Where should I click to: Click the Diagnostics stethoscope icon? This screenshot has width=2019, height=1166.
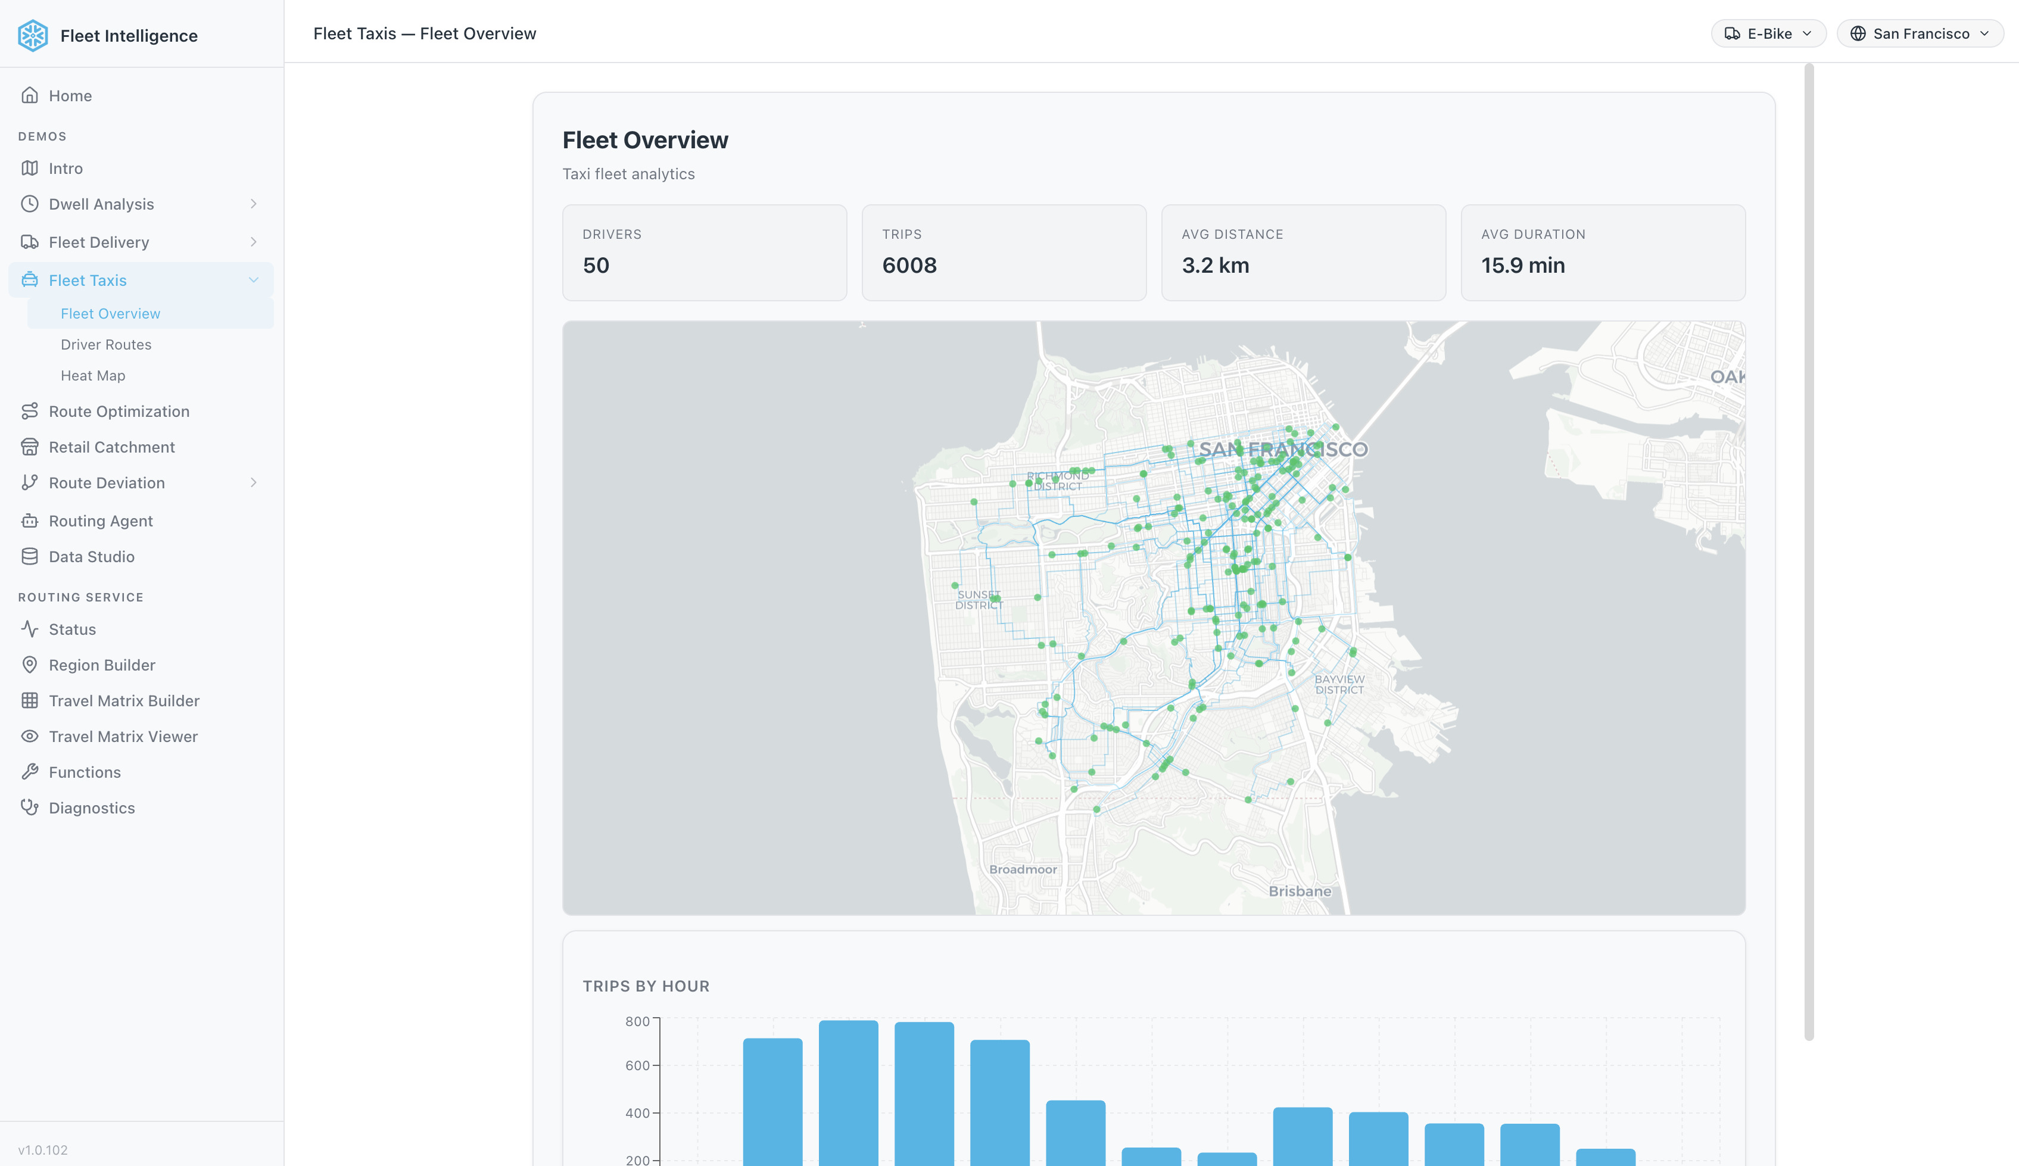tap(30, 808)
